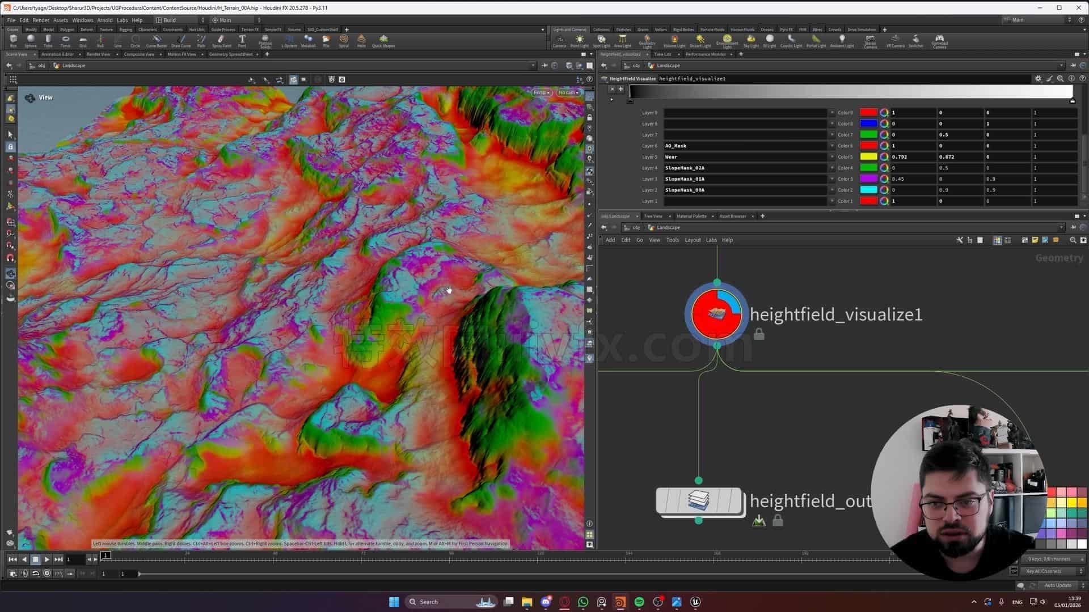Add a VR Camera from shelf

(895, 41)
